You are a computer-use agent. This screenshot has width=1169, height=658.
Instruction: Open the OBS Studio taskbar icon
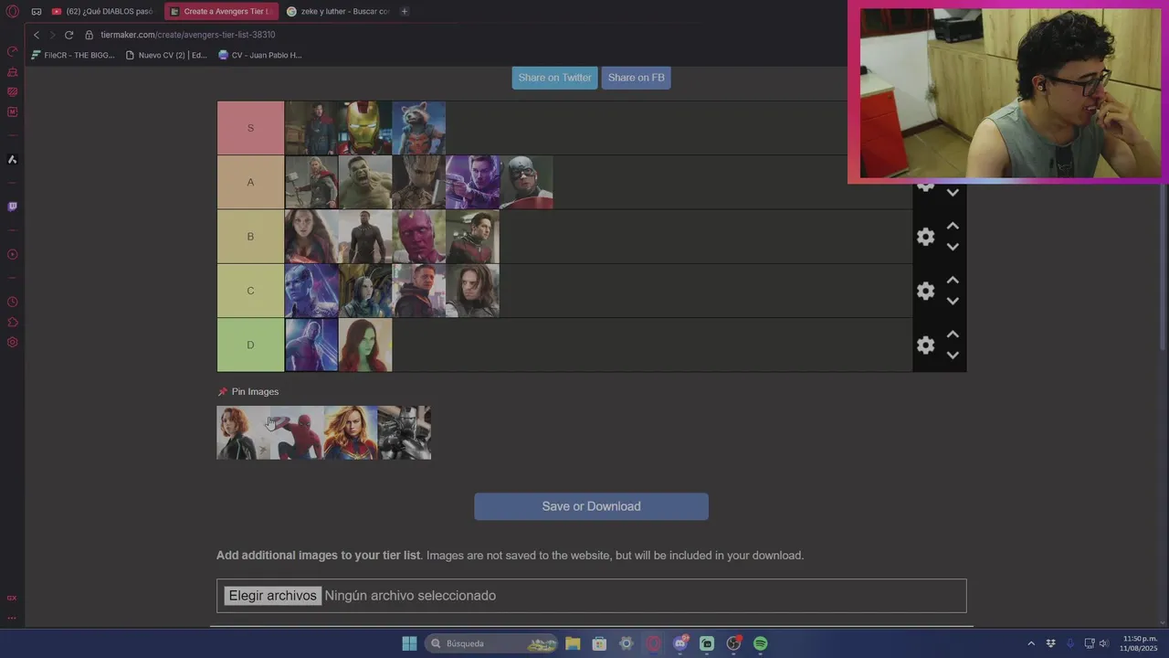click(733, 643)
